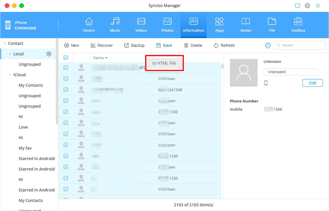329x211 pixels.
Task: Open the Apps tab
Action: 220,25
